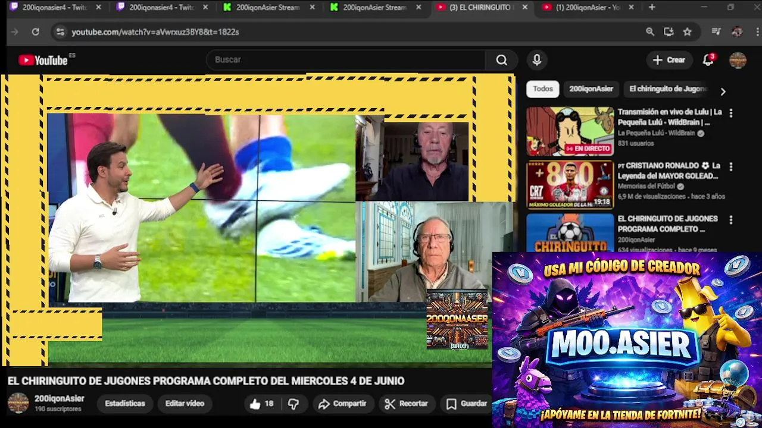This screenshot has width=762, height=428.
Task: Open the site information icon beside the URL
Action: [60, 32]
